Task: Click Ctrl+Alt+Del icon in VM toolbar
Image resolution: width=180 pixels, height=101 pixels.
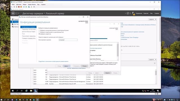Action: tap(12, 7)
